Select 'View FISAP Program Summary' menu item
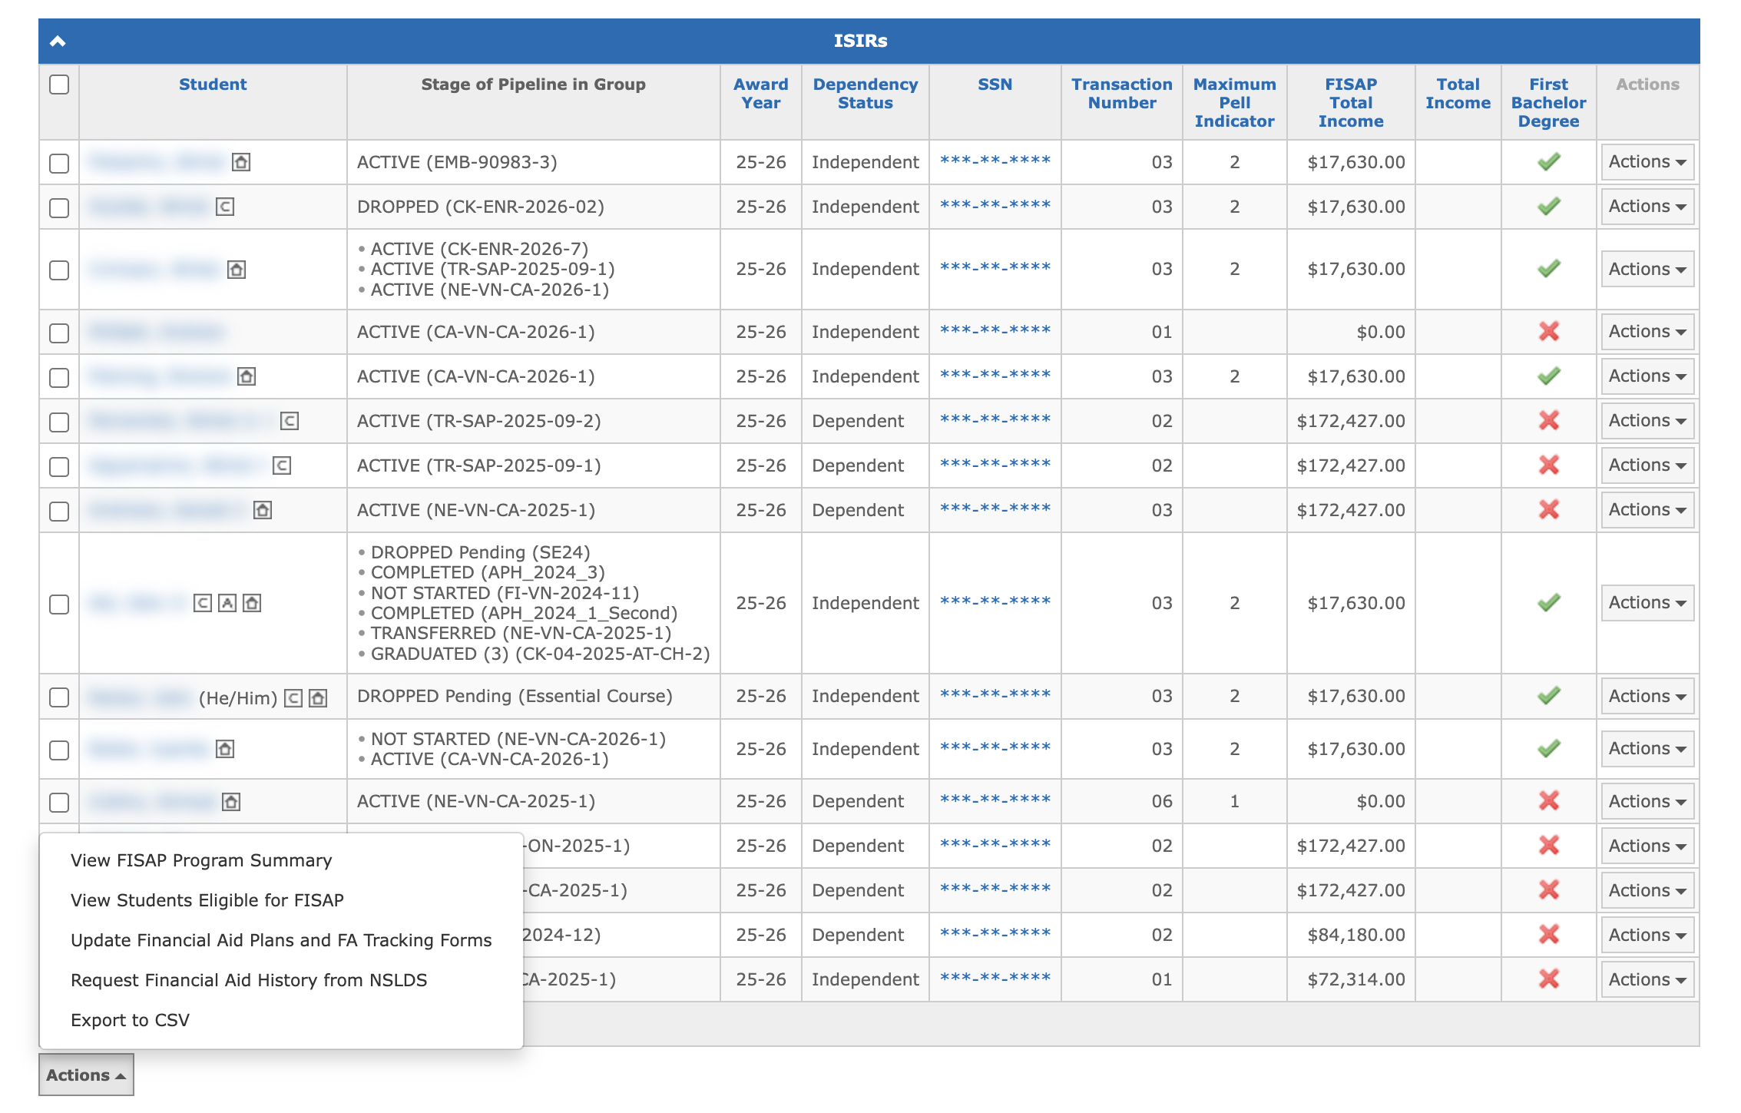The image size is (1741, 1113). (201, 860)
